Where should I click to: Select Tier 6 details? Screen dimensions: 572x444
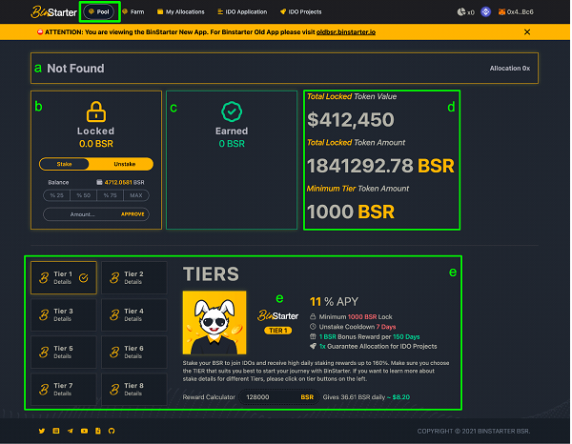click(x=133, y=352)
